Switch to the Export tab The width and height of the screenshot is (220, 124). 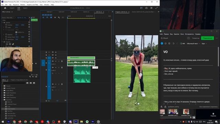[25, 8]
